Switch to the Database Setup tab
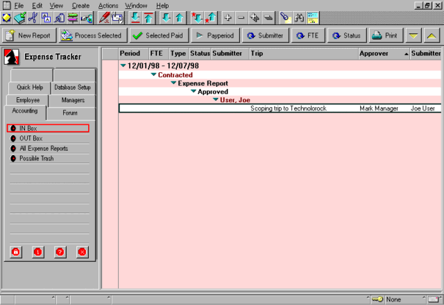 point(72,88)
